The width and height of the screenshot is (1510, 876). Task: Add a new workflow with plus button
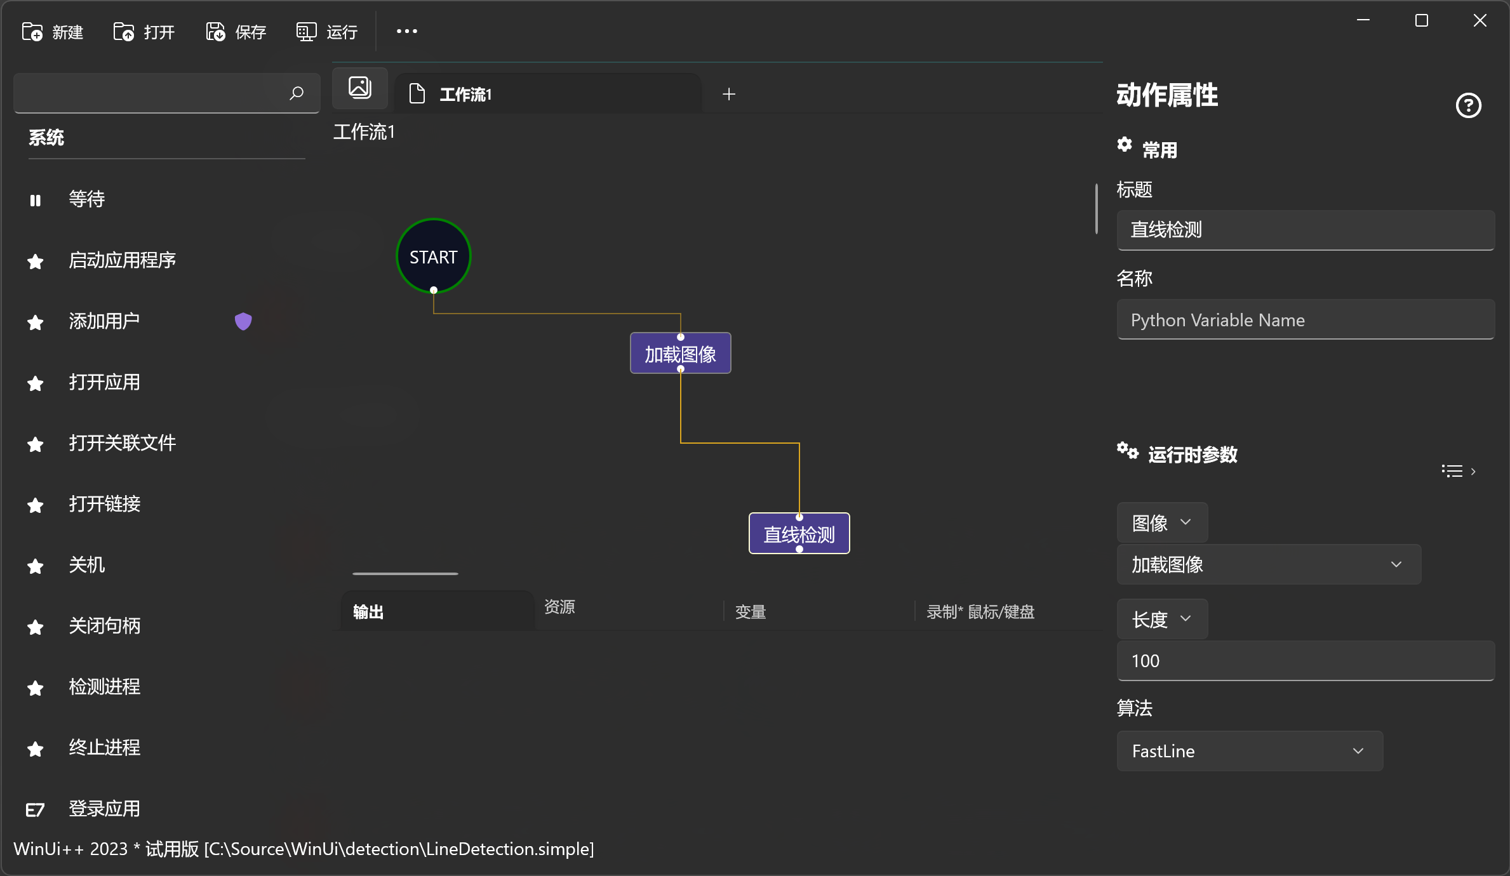point(728,93)
